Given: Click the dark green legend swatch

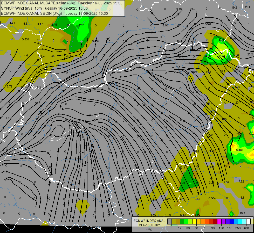Looking at the screenshot, I should point(182,221).
